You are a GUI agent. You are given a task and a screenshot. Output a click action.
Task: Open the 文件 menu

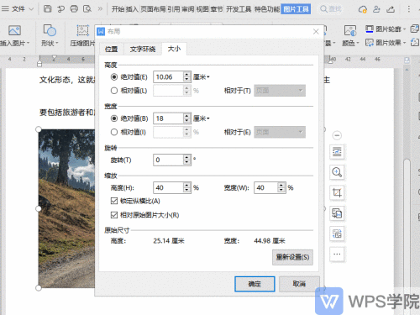[x=18, y=9]
